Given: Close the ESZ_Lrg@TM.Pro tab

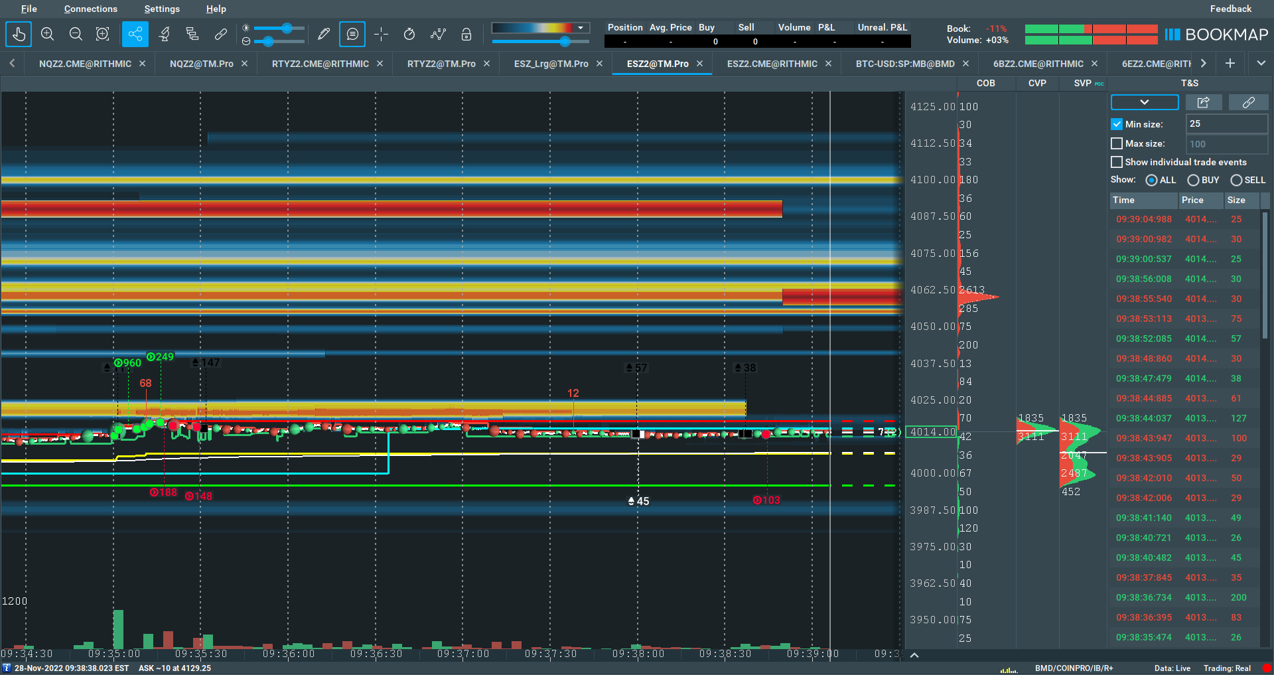Looking at the screenshot, I should (599, 64).
